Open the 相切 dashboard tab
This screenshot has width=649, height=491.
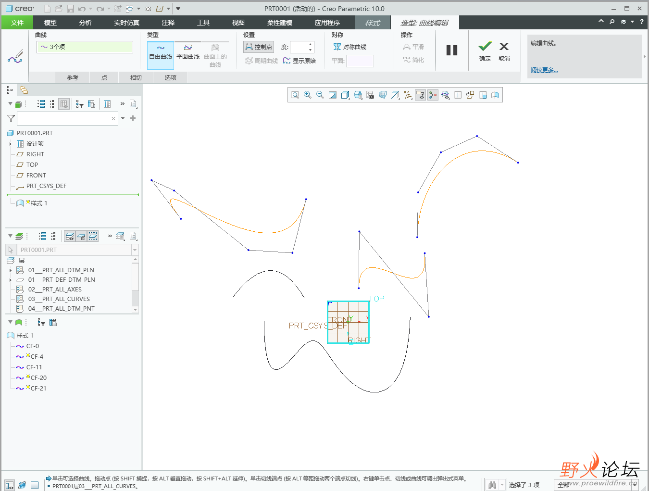tap(136, 77)
